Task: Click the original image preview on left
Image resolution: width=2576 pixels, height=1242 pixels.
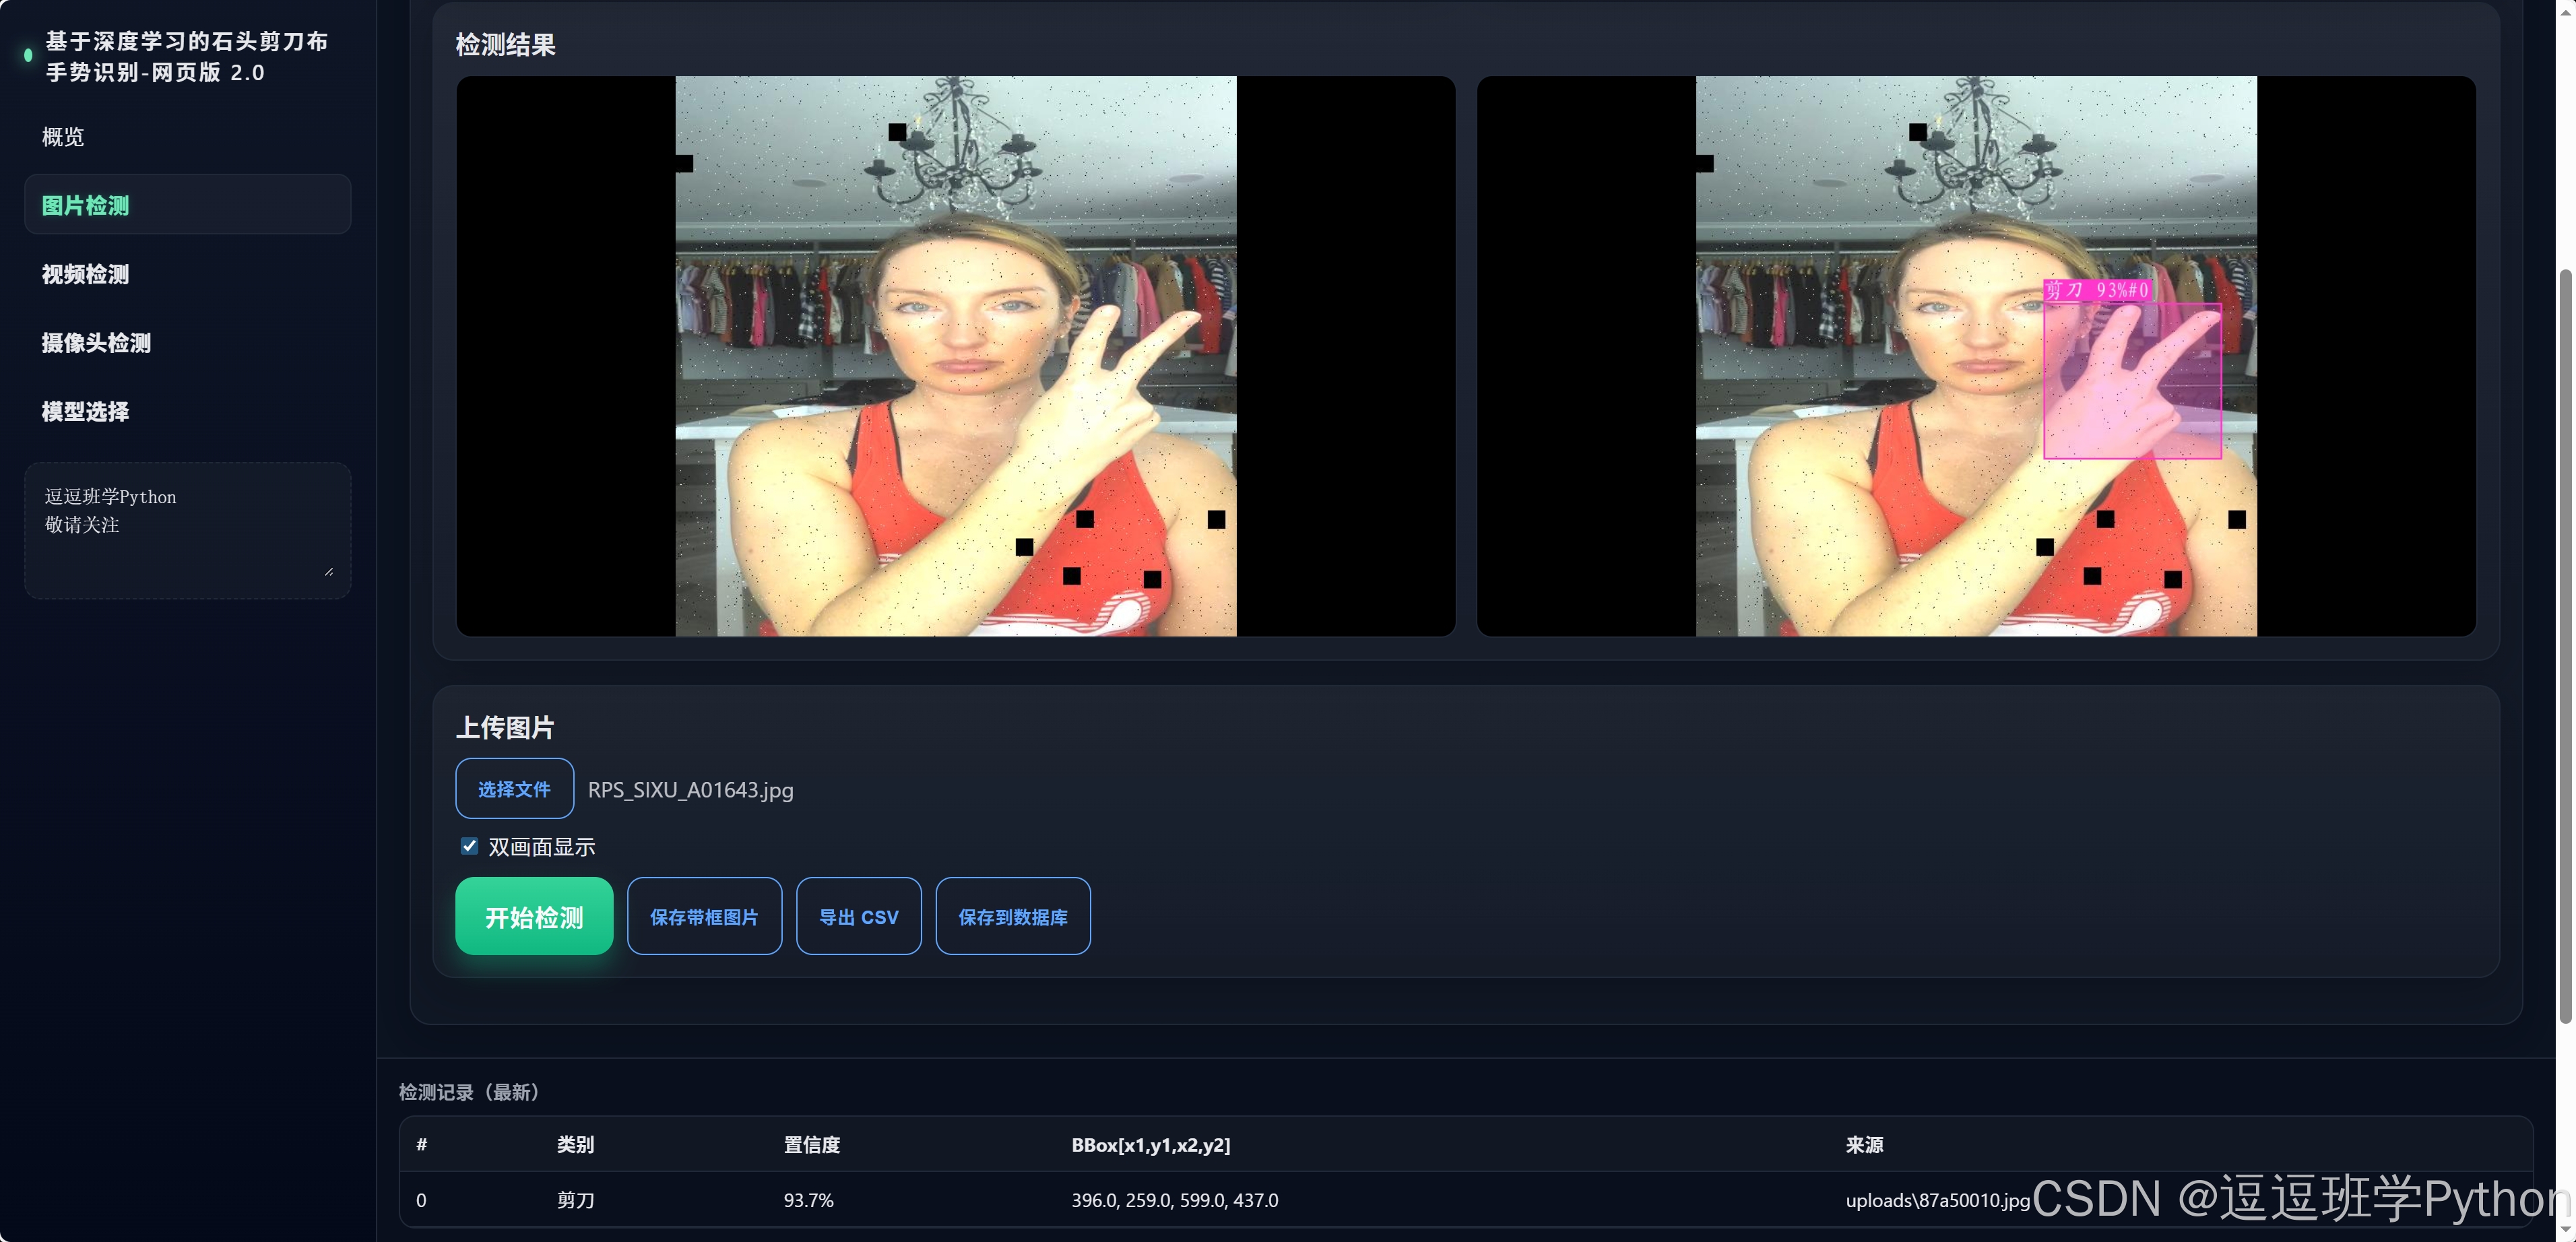Action: click(955, 356)
